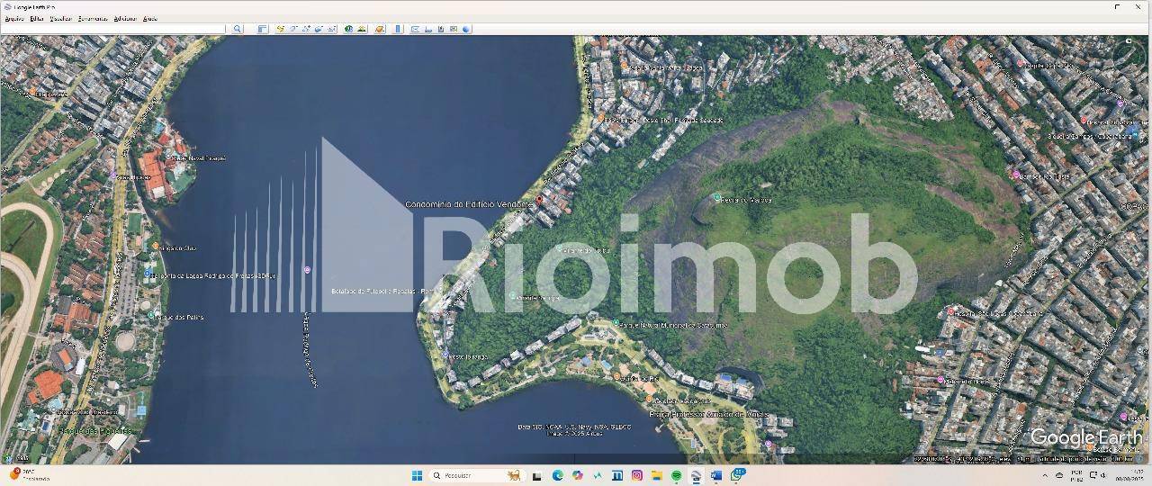Click the POR language indicator in tray
This screenshot has height=486, width=1152.
click(x=1077, y=475)
